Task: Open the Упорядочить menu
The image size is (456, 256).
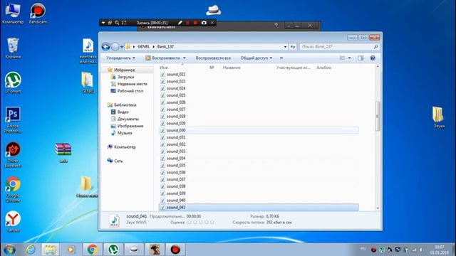Action: point(120,58)
